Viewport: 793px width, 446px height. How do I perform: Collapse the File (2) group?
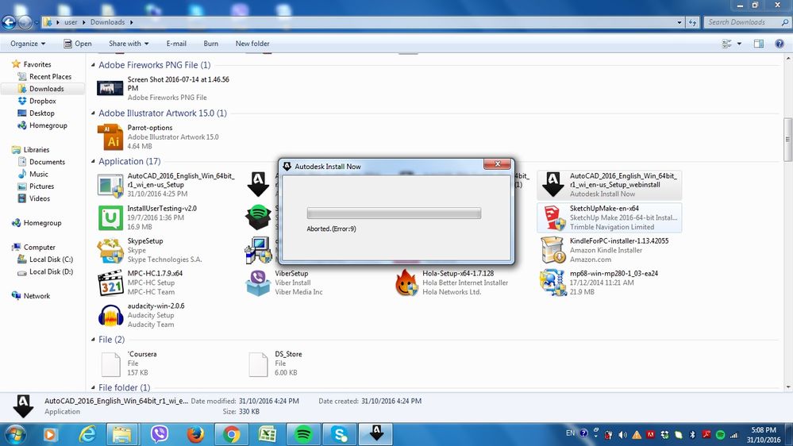93,340
